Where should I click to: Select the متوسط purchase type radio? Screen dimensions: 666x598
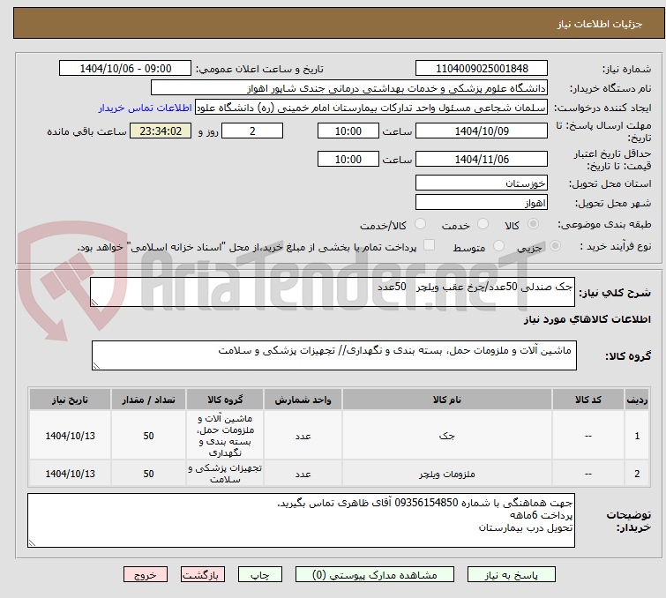pyautogui.click(x=498, y=246)
